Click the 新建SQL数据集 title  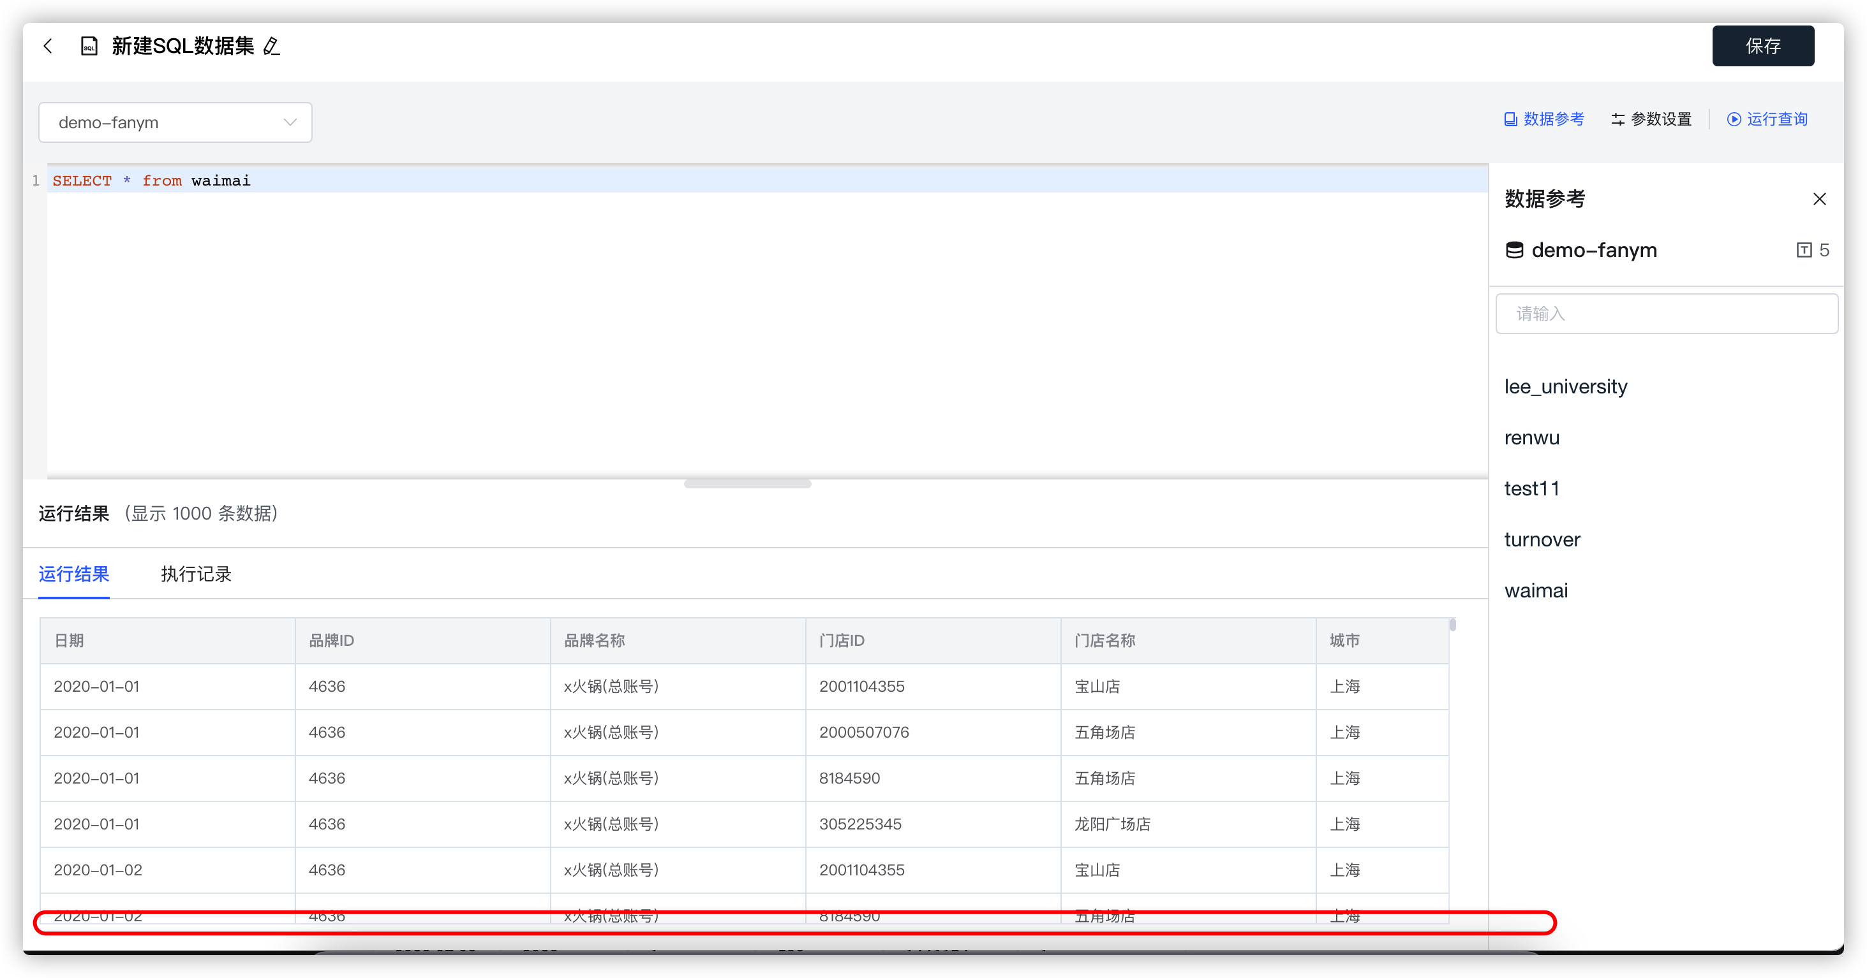pyautogui.click(x=182, y=47)
